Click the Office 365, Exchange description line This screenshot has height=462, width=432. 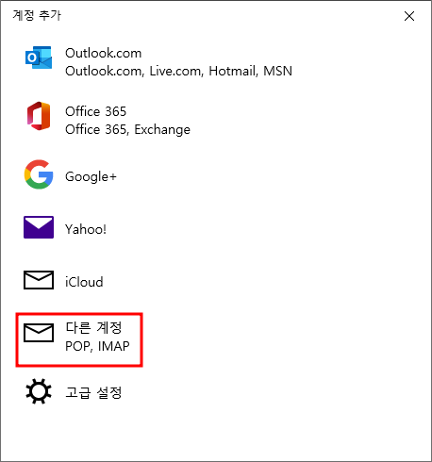127,129
